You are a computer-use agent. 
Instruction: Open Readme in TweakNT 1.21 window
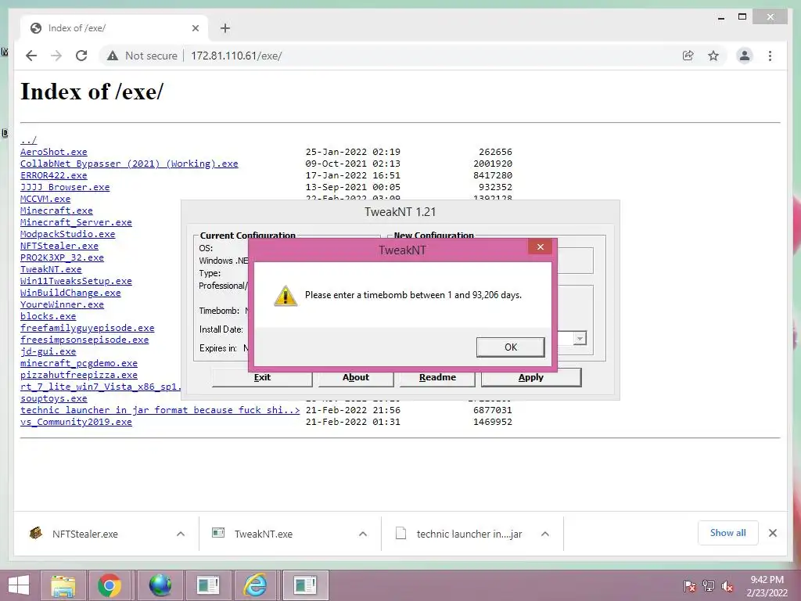click(437, 377)
